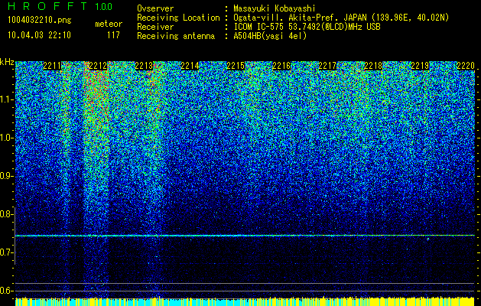
Task: Click the meteor count 117
Action: point(113,35)
